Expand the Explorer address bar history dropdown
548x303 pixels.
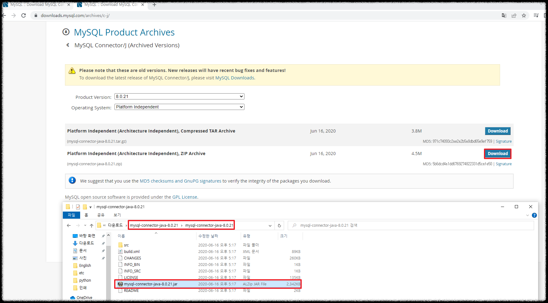270,225
